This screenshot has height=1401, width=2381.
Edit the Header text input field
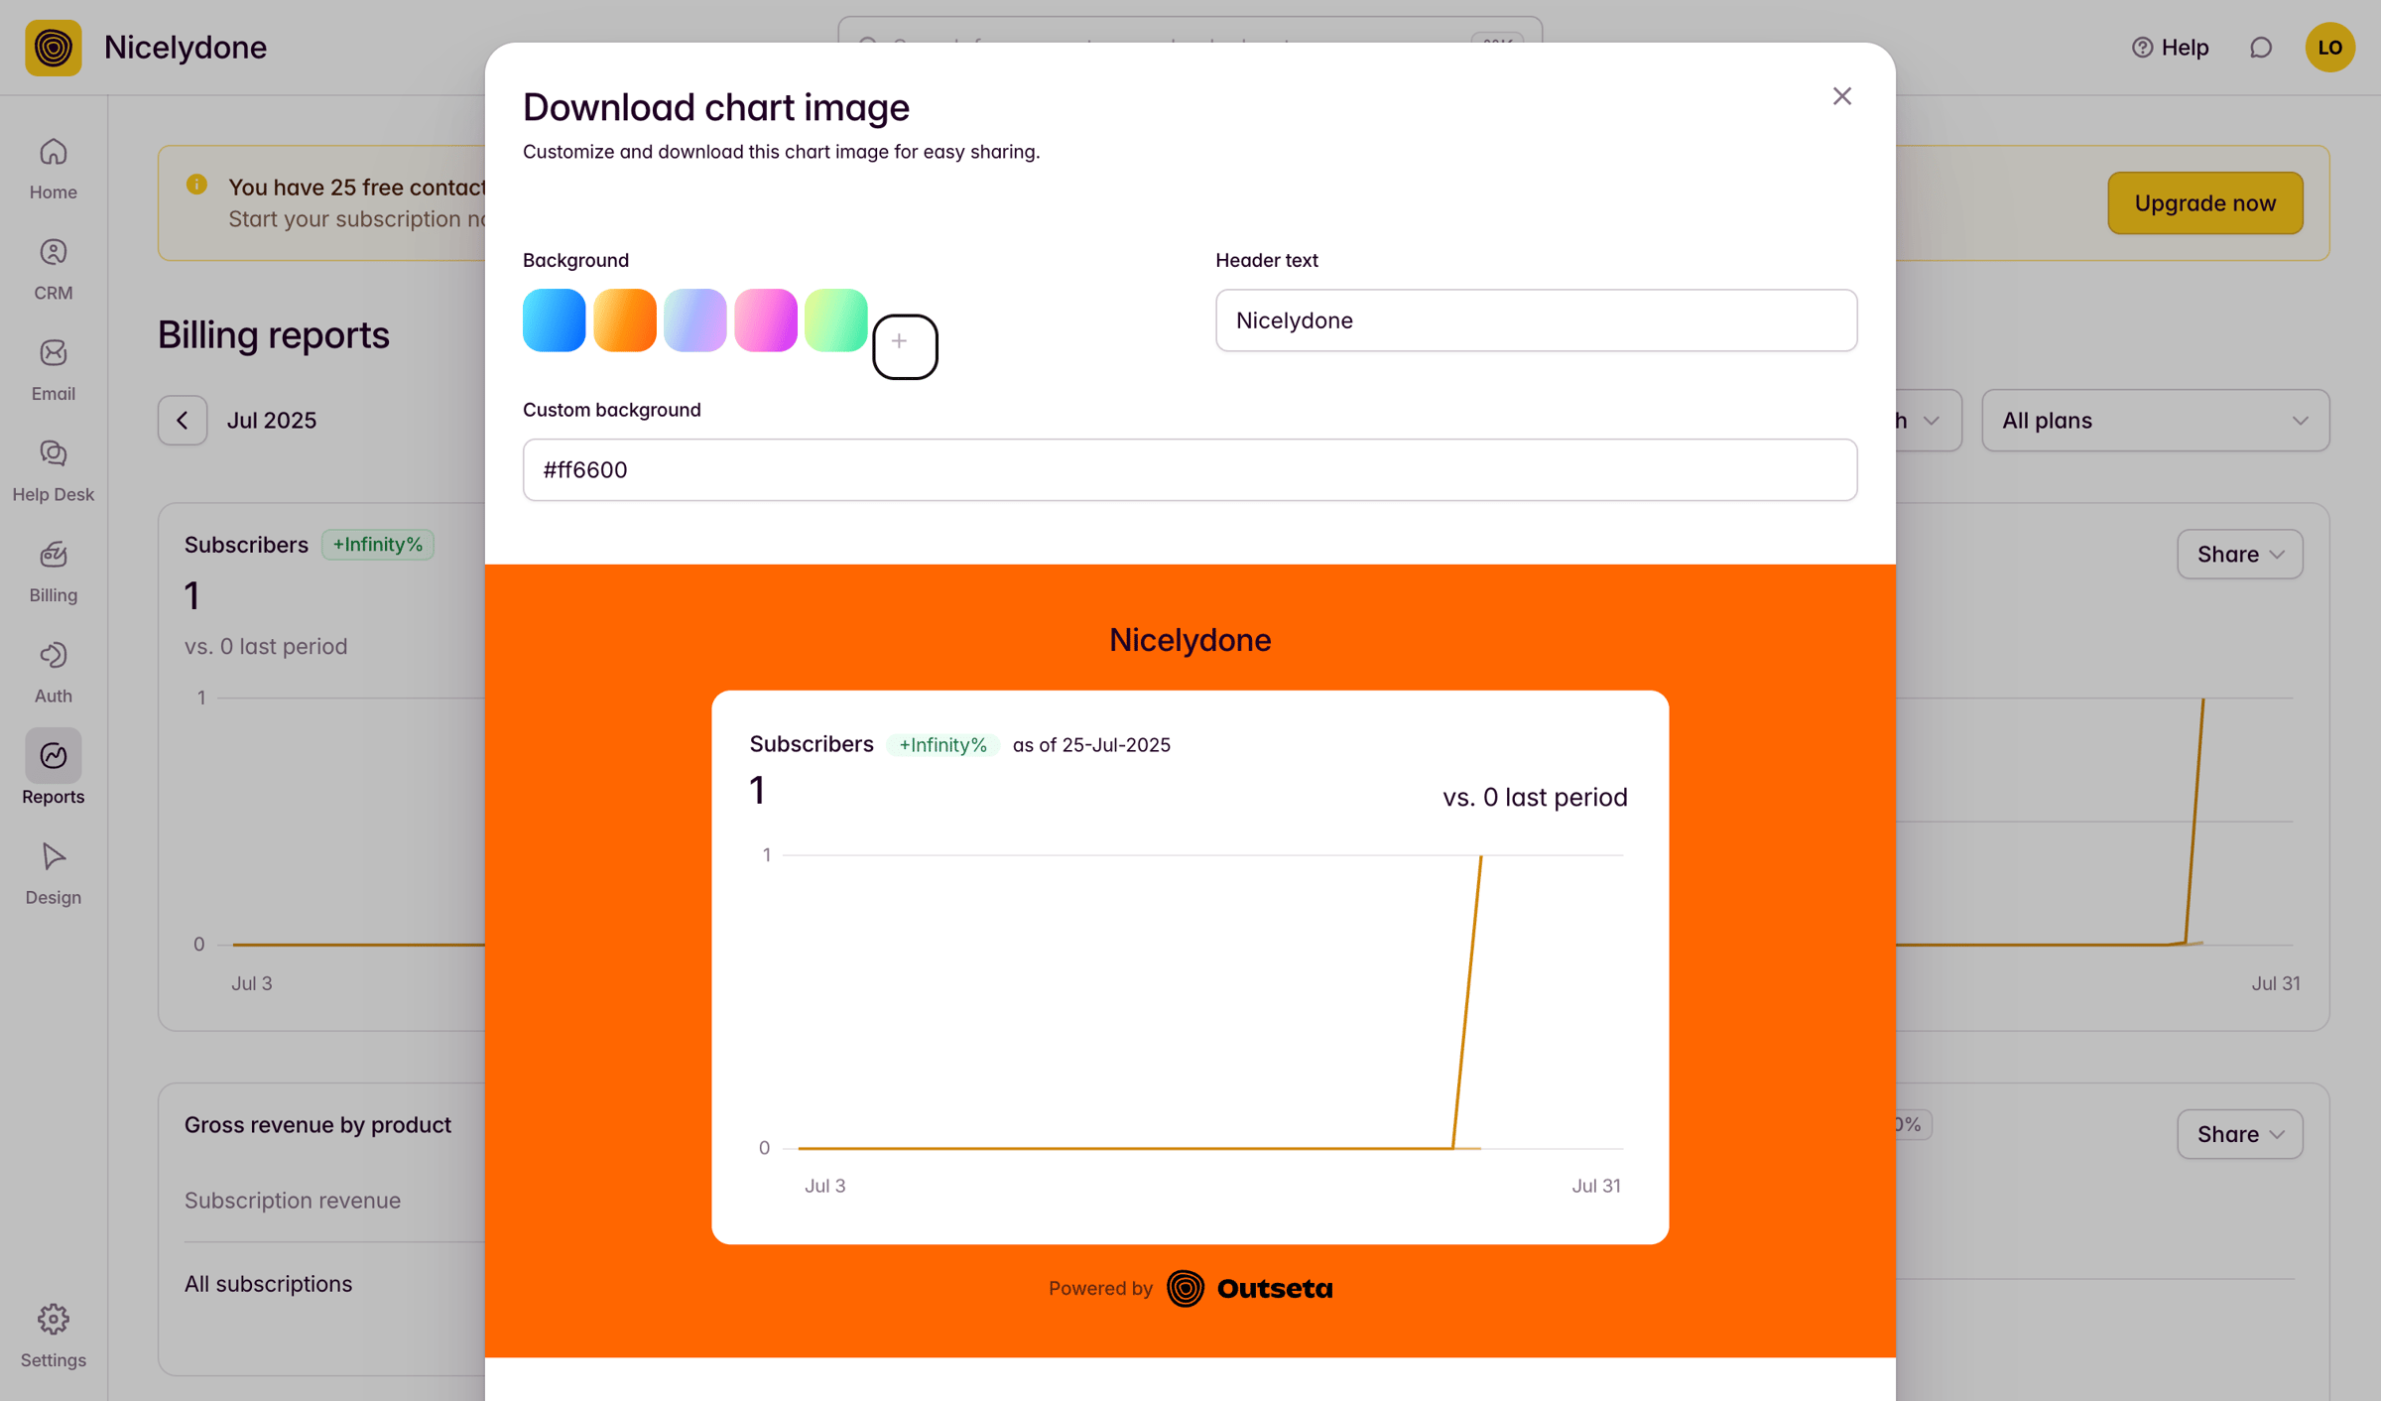[1536, 320]
